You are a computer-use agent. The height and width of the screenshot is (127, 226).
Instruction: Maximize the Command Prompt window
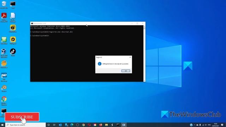pyautogui.click(x=137, y=23)
